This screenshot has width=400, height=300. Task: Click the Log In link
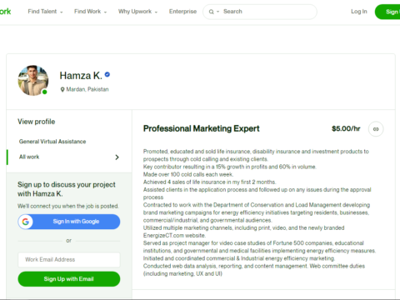359,12
